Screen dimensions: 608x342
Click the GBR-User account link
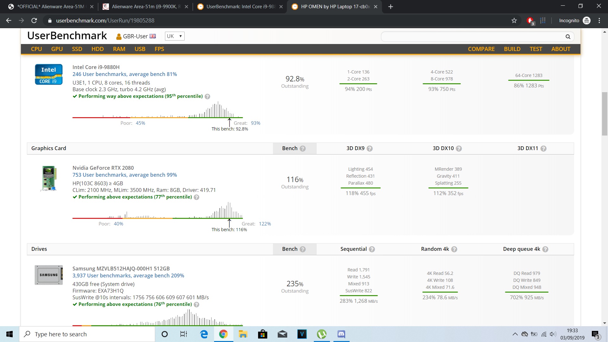pos(135,36)
